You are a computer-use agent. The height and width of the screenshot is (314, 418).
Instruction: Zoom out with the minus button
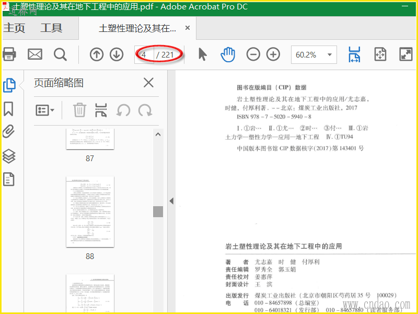pyautogui.click(x=253, y=54)
